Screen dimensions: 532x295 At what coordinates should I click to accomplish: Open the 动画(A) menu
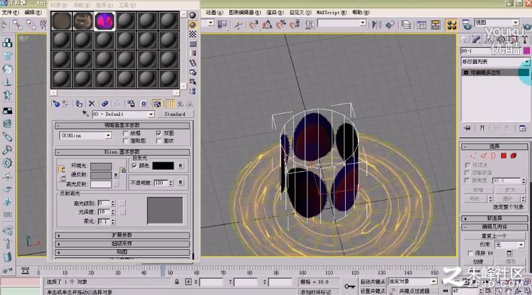[215, 12]
